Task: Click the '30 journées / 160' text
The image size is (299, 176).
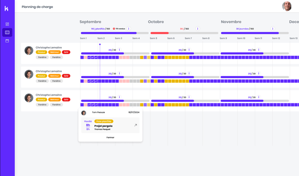Action: click(x=245, y=29)
